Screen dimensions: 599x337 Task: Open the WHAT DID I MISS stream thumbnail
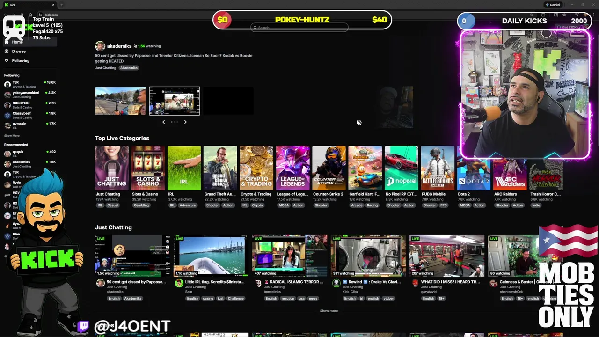[x=446, y=256]
